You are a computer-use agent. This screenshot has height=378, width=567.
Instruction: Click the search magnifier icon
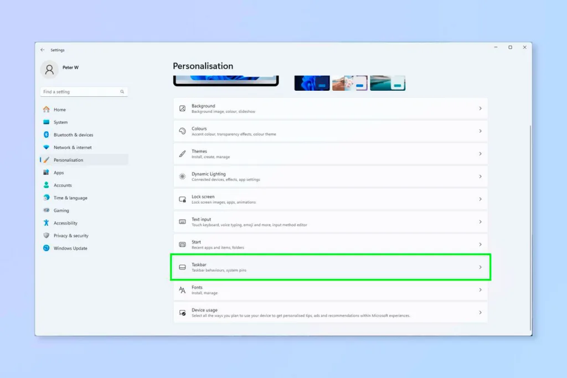click(122, 92)
